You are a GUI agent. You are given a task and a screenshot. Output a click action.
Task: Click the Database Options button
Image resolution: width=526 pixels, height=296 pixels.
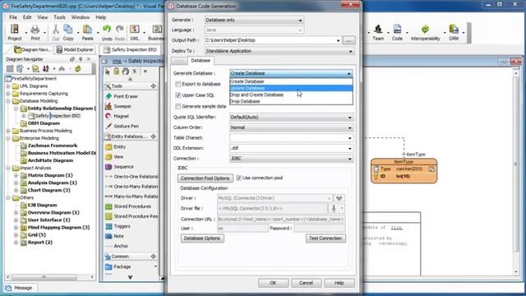202,238
